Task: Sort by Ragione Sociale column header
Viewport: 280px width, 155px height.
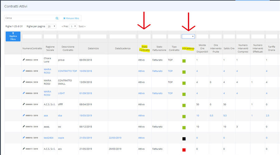Action: click(50, 48)
